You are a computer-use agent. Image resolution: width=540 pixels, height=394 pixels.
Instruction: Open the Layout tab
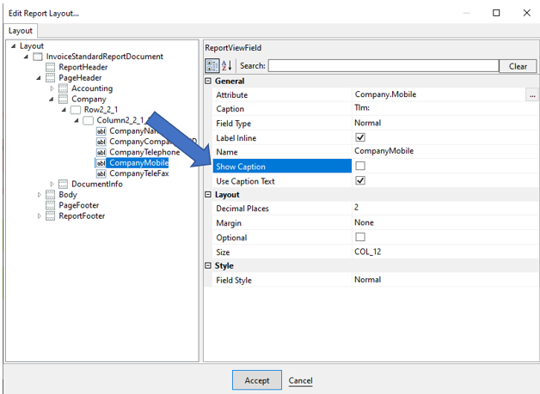click(x=21, y=31)
